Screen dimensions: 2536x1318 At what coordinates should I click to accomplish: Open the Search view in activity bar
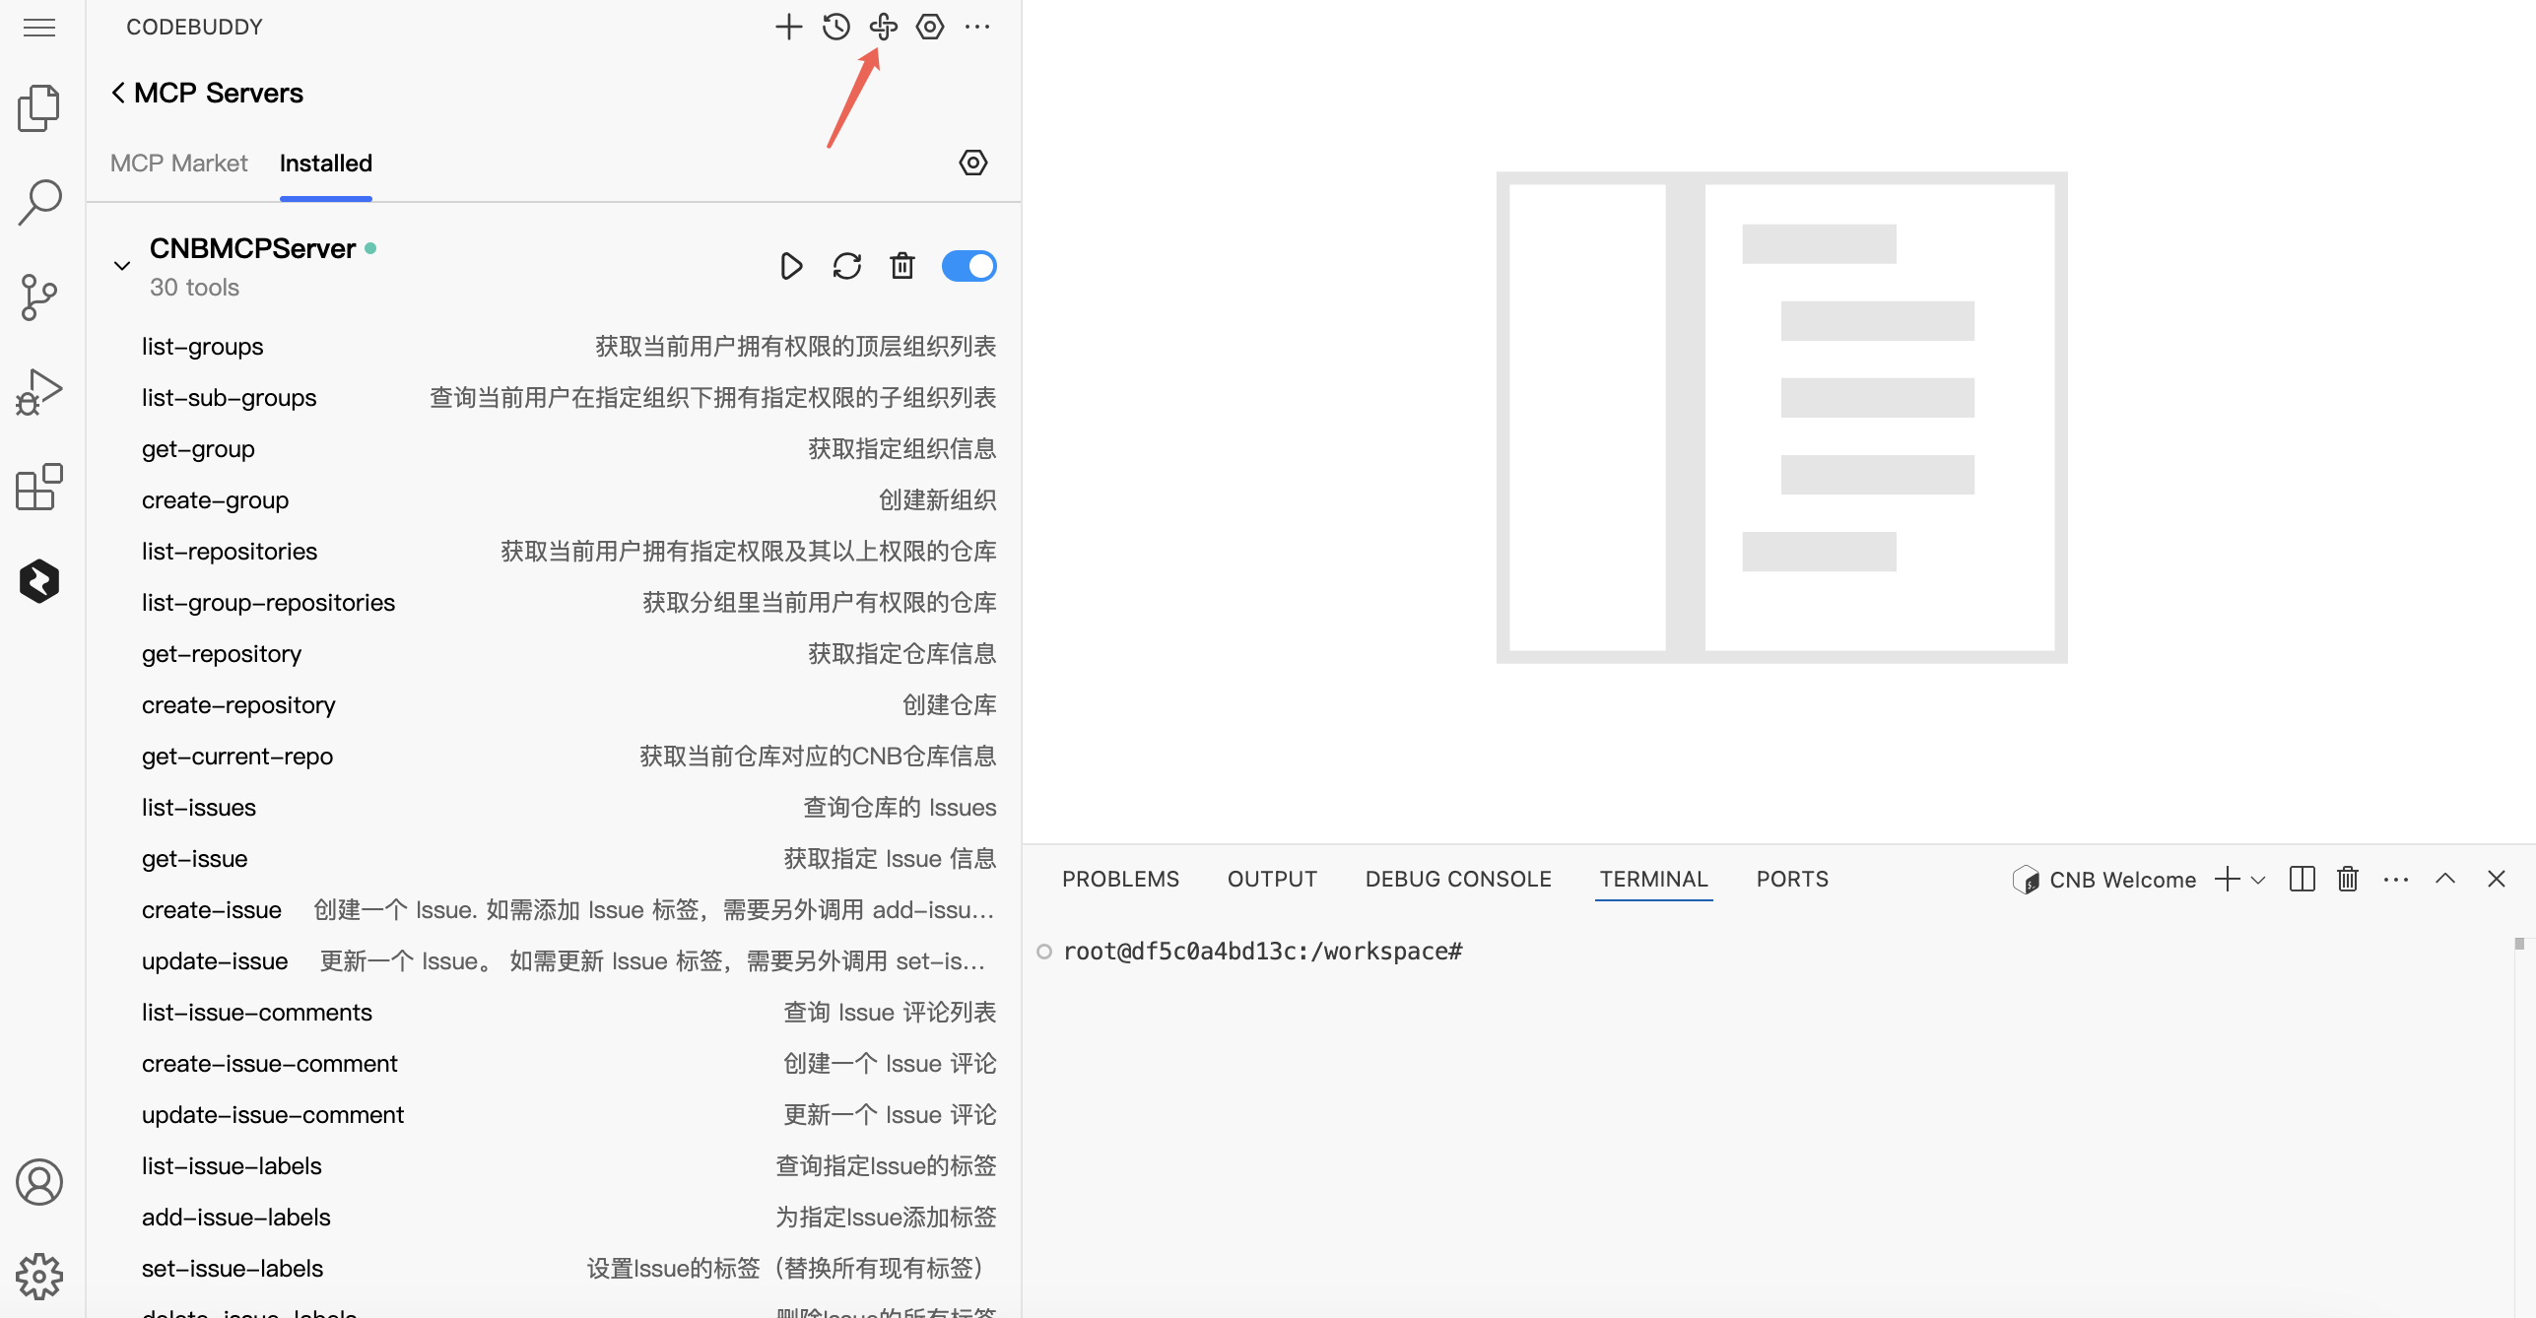pyautogui.click(x=39, y=202)
